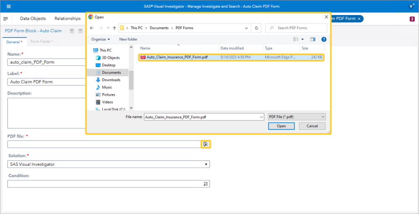
Task: Open the user profile avatar menu
Action: point(411,6)
